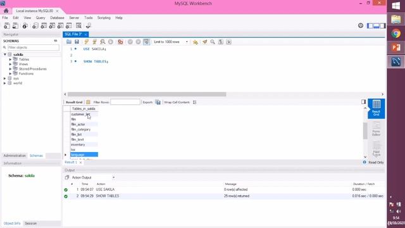This screenshot has width=405, height=228.
Task: Select the Object Info tab
Action: tap(12, 224)
